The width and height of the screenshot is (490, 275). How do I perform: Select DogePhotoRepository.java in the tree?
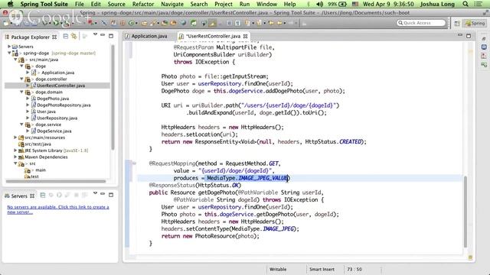pyautogui.click(x=64, y=105)
